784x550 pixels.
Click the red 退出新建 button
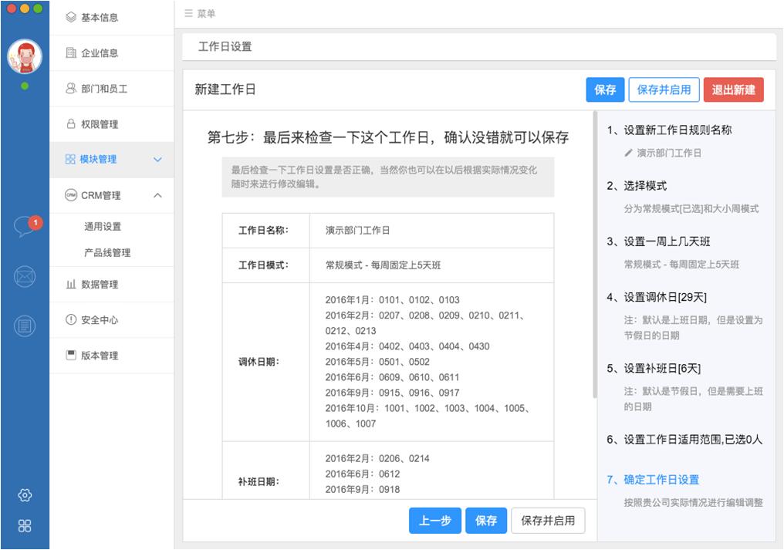[x=733, y=89]
